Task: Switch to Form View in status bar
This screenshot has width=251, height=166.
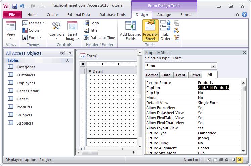Action: pyautogui.click(x=209, y=160)
